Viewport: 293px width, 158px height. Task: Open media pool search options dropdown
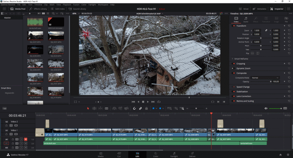tap(57, 14)
